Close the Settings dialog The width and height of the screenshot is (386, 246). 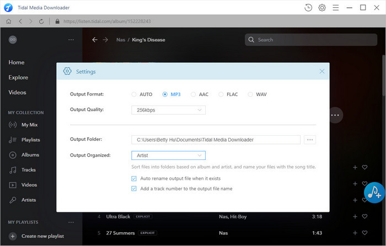[322, 71]
